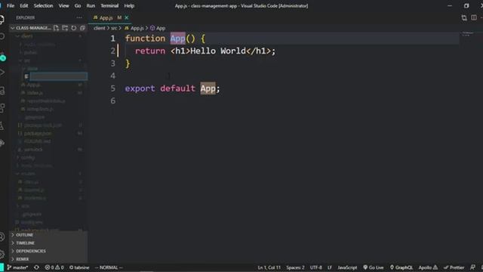The width and height of the screenshot is (483, 272).
Task: Click the Apollo warning status item
Action: coord(428,267)
